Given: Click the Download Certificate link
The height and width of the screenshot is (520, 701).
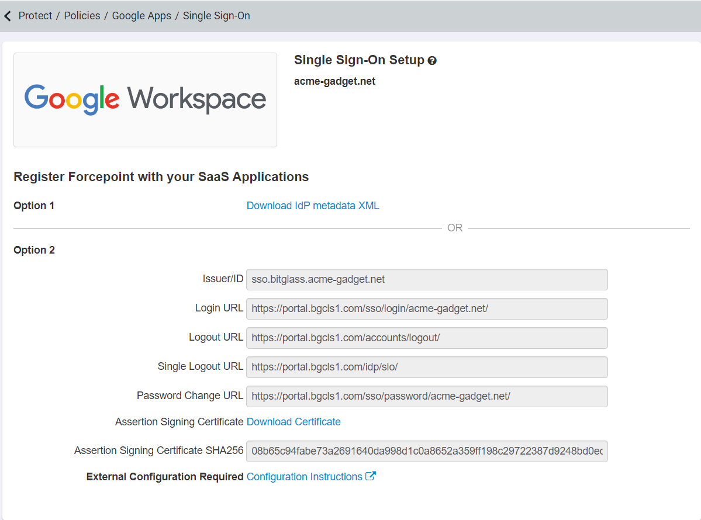Looking at the screenshot, I should coord(293,422).
